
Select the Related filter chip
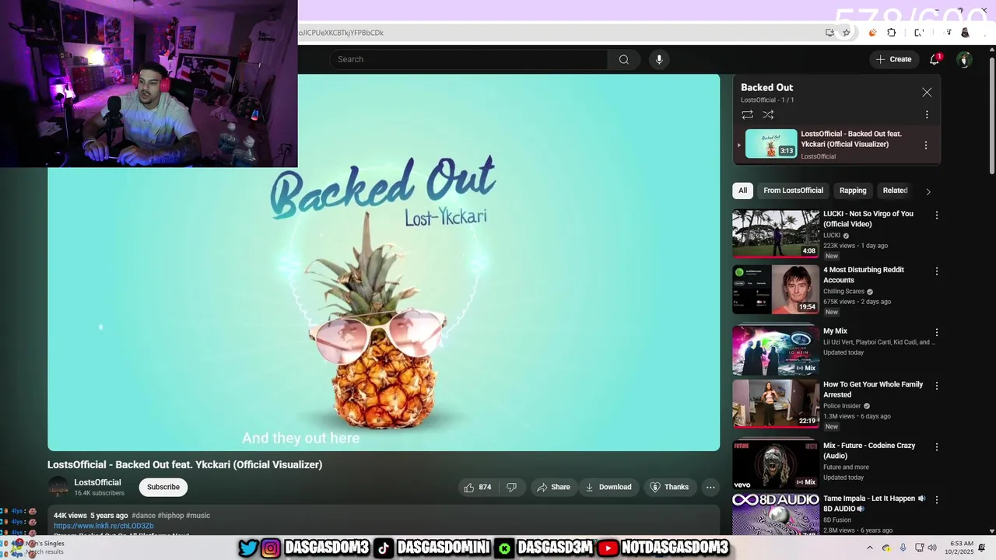895,191
